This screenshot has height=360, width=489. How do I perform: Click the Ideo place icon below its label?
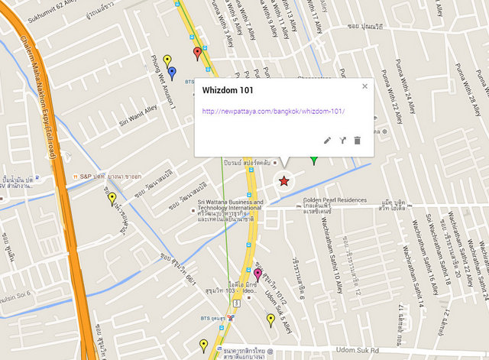tap(249, 297)
